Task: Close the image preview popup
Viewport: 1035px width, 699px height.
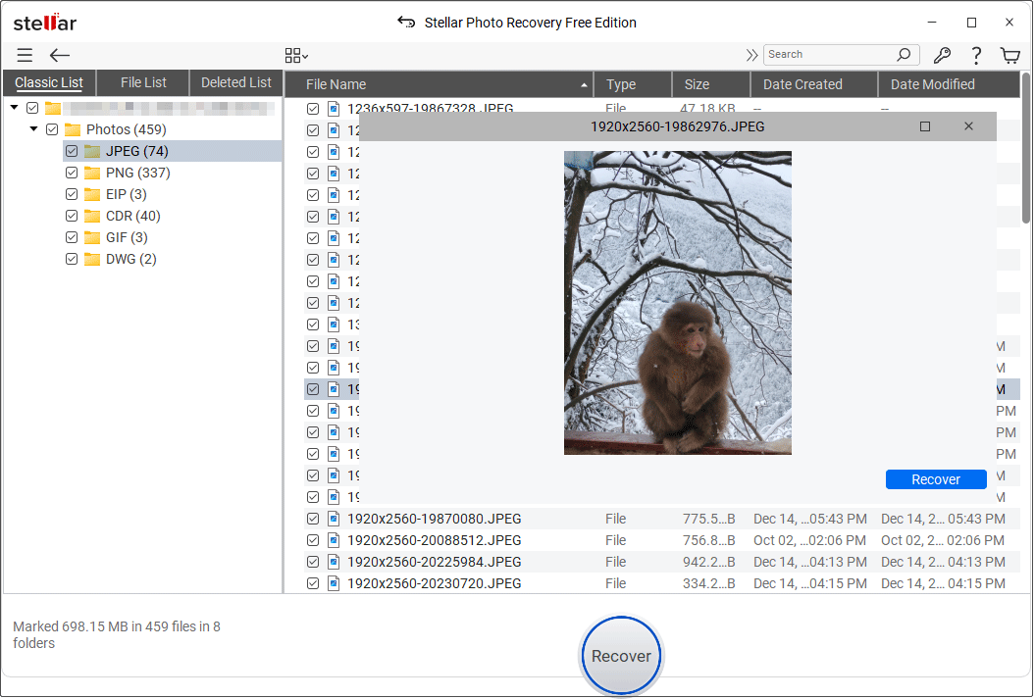Action: [968, 125]
